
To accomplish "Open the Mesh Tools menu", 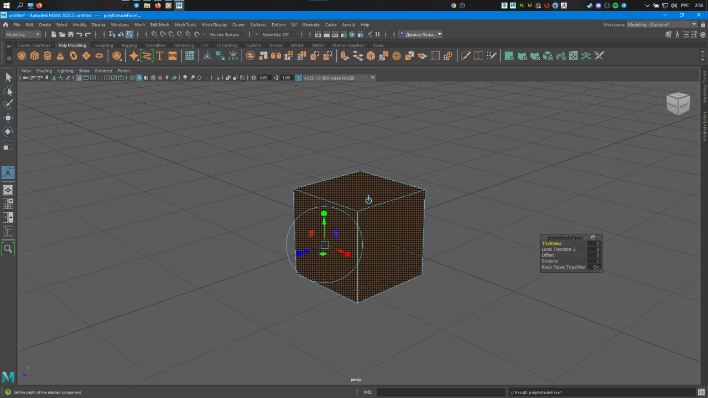I will (x=185, y=24).
